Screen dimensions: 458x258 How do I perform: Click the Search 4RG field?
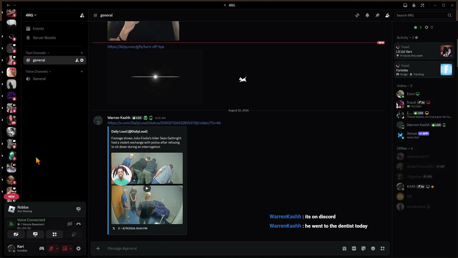click(x=424, y=15)
